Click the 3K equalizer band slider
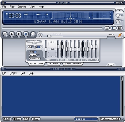The height and width of the screenshot is (122, 125). point(79,49)
